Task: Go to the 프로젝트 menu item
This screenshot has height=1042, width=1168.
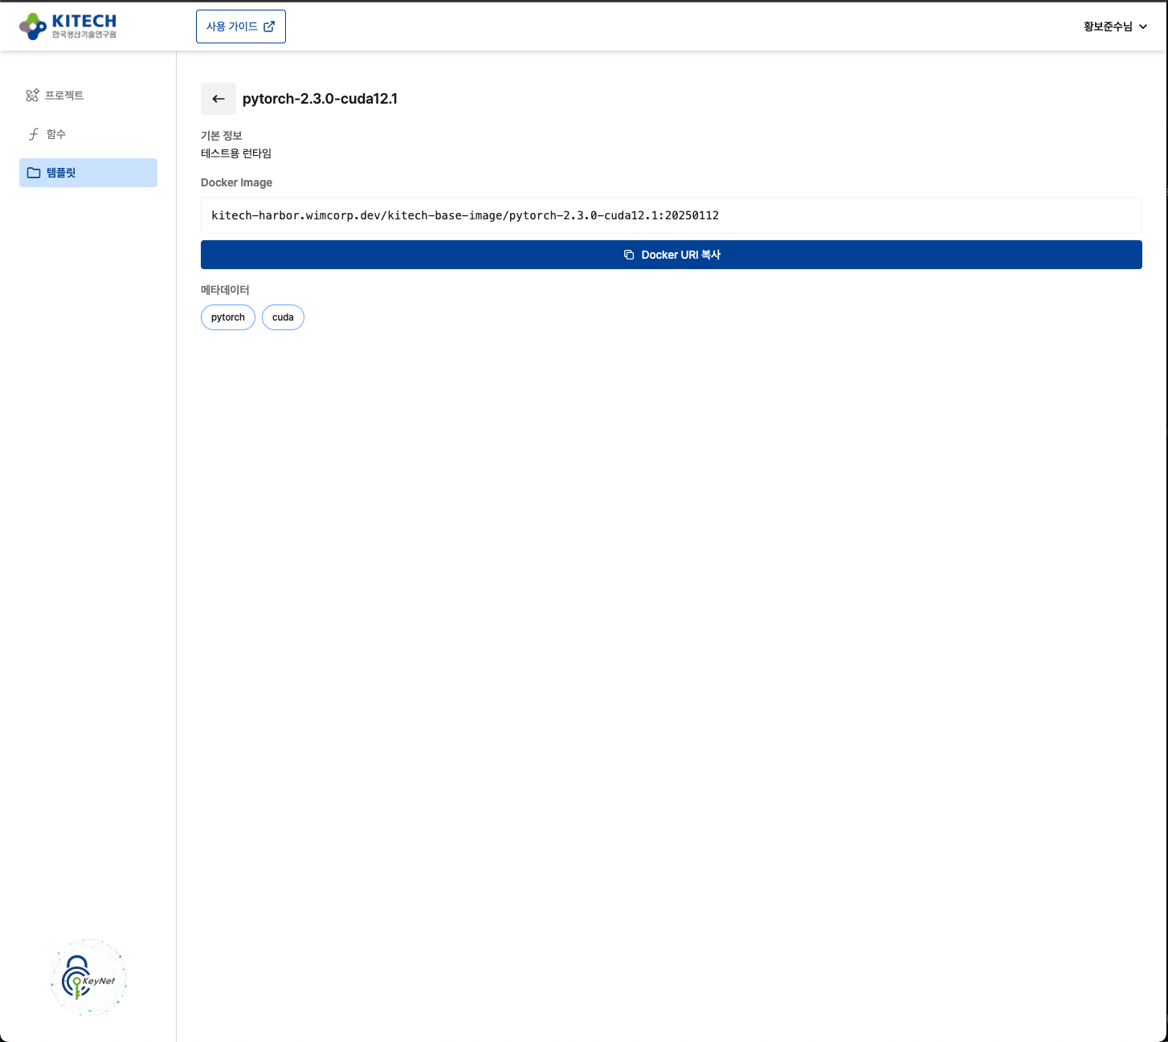Action: pos(64,96)
